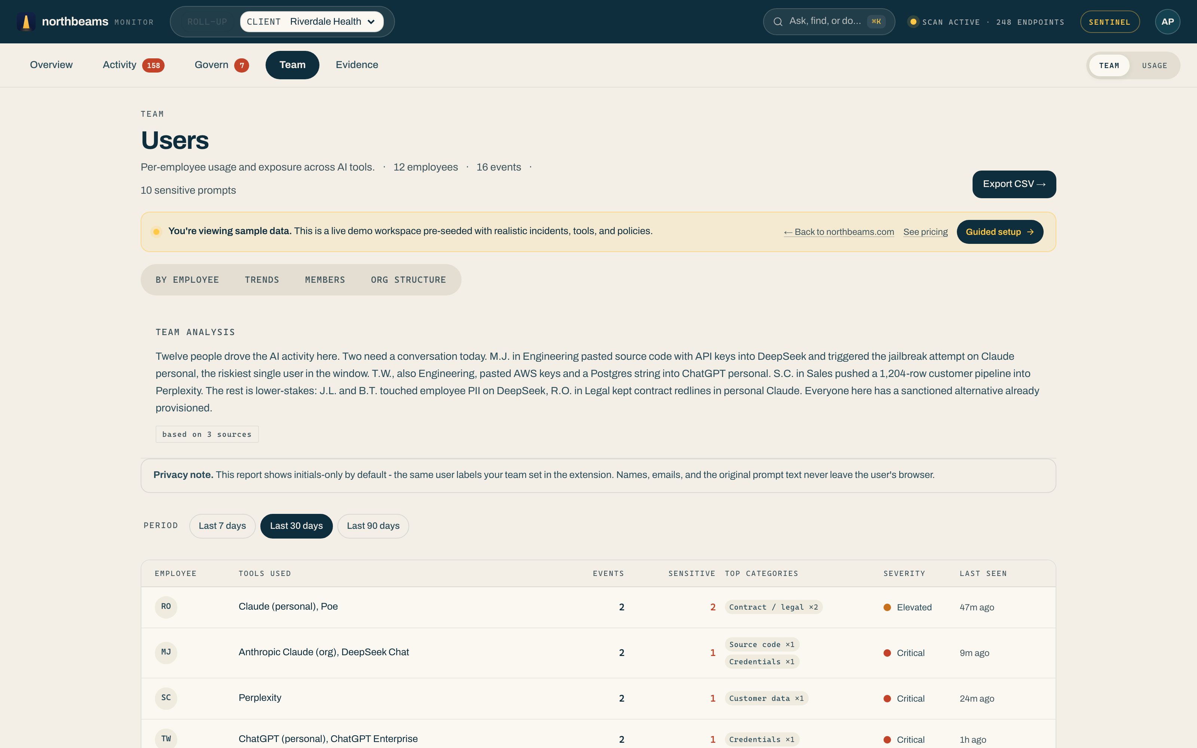Click the 24m ago last seen value

click(977, 699)
